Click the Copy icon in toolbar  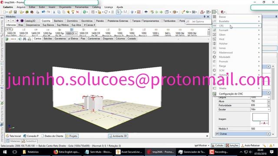(x=59, y=12)
